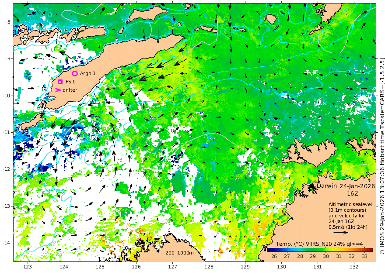Select the 'FS 0' legend label
The image size is (385, 275).
(x=70, y=82)
